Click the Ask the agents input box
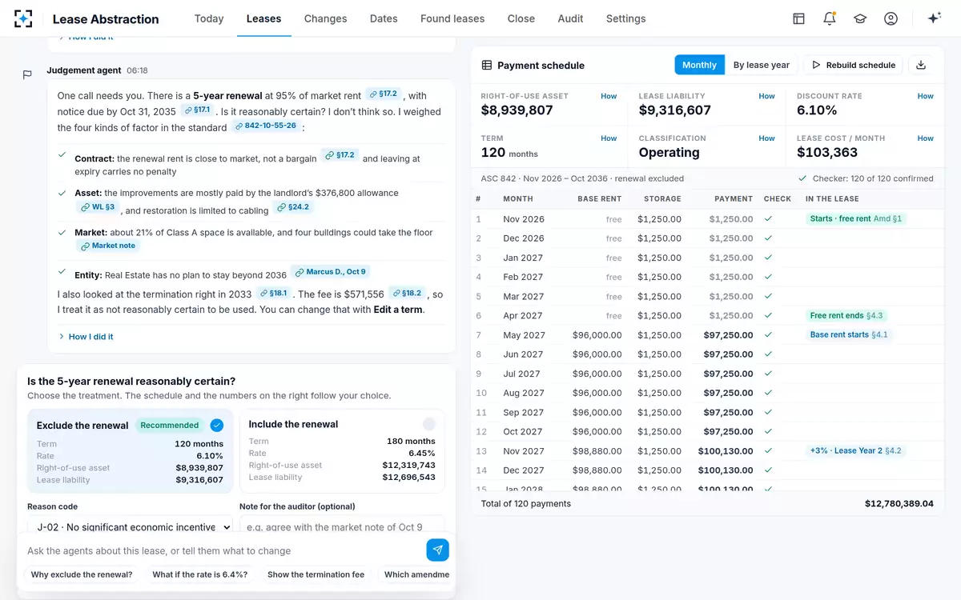 click(x=223, y=550)
